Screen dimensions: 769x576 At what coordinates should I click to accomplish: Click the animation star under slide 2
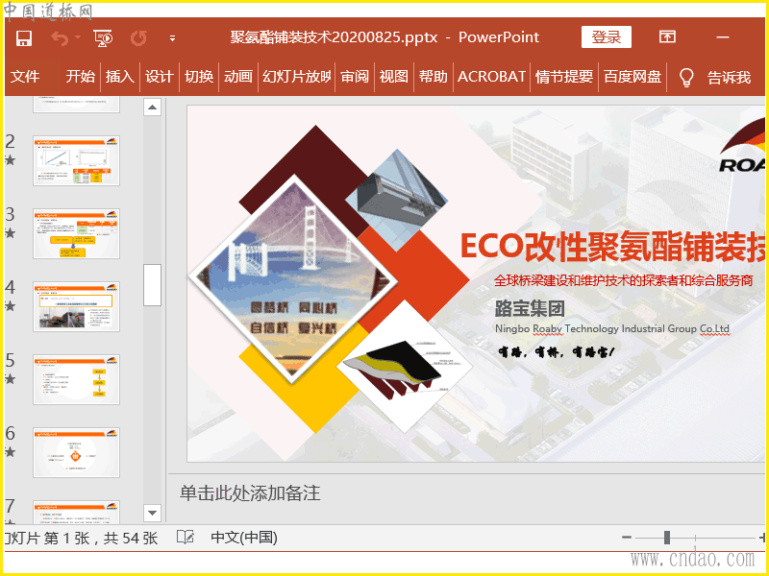(10, 160)
